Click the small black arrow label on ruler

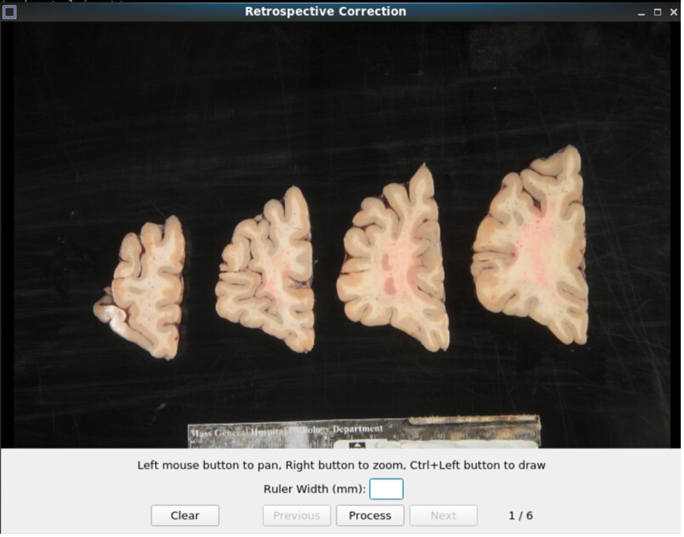[x=357, y=445]
